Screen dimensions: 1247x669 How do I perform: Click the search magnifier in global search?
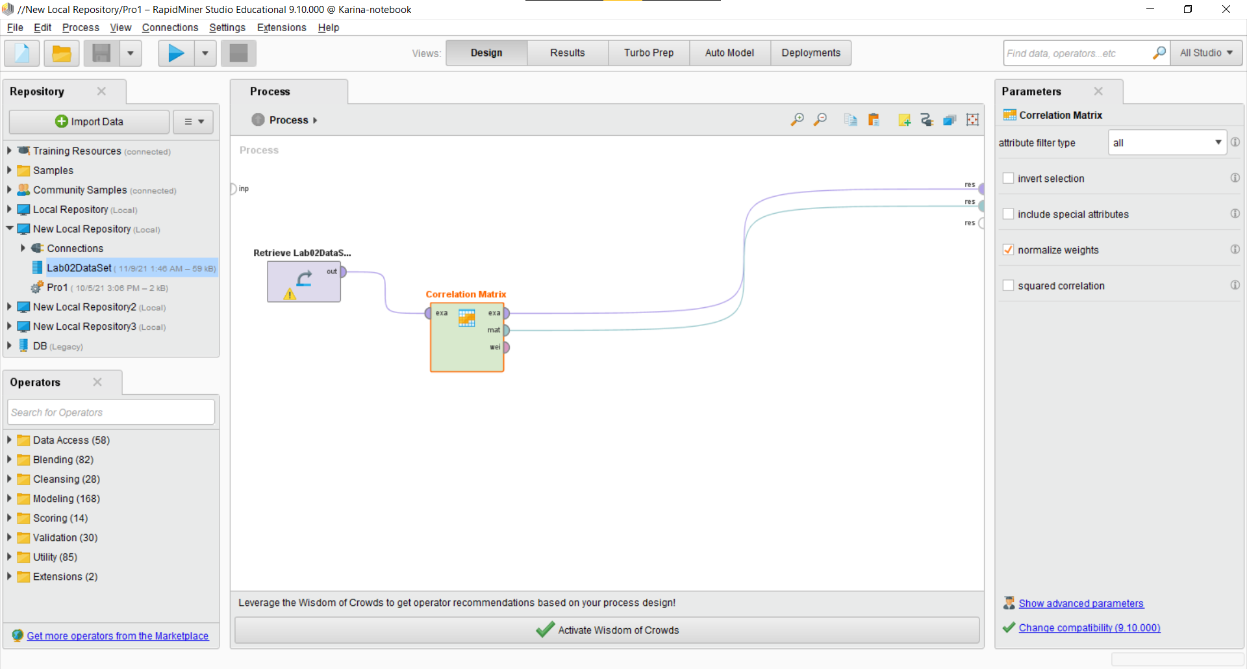1159,53
